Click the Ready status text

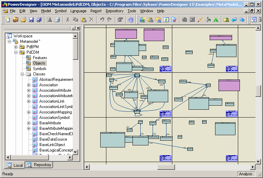tap(8, 174)
